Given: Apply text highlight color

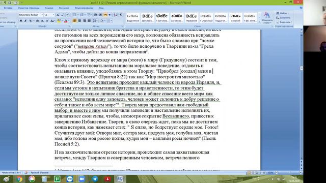Looking at the screenshot, I should [x=59, y=21].
